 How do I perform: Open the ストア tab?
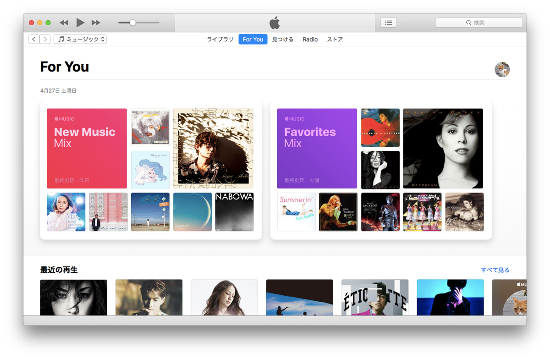coord(335,39)
